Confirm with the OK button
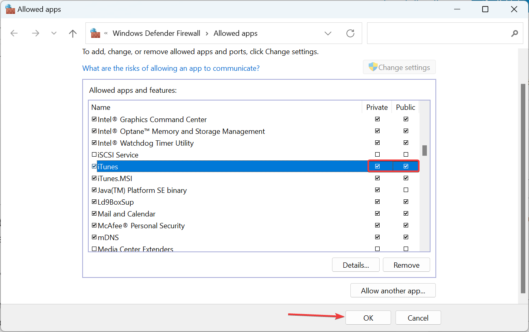The height and width of the screenshot is (332, 529). point(368,318)
